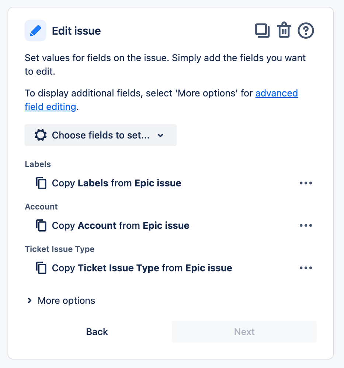344x368 pixels.
Task: Open the three-dot menu for Account
Action: tap(306, 225)
